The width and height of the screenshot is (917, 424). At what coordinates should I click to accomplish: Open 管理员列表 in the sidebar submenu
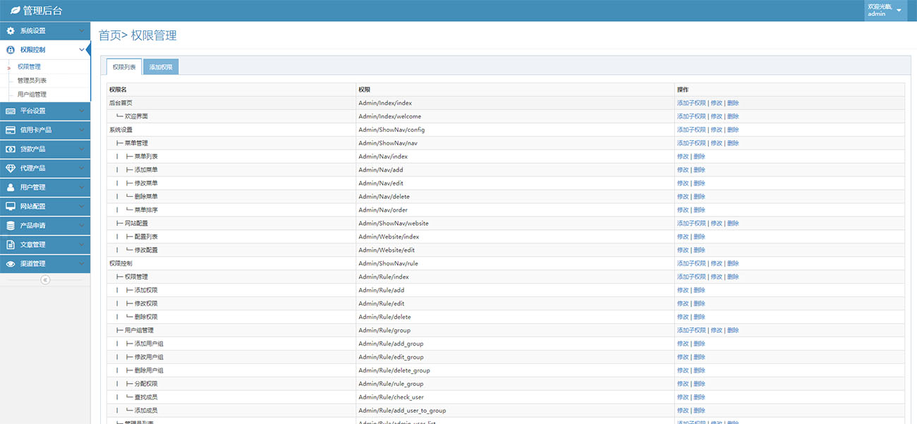click(x=32, y=80)
